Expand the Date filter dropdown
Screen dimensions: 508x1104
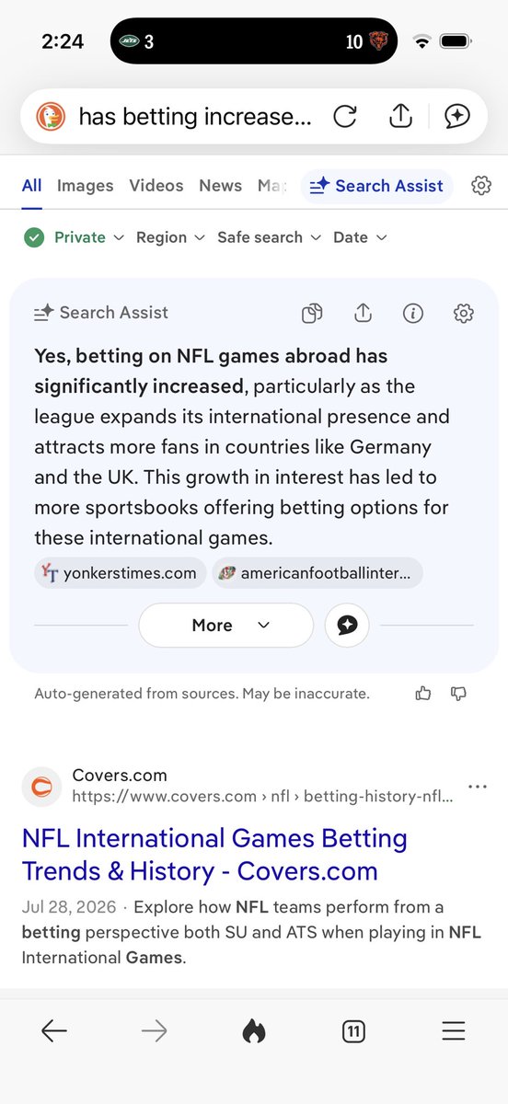pyautogui.click(x=360, y=237)
